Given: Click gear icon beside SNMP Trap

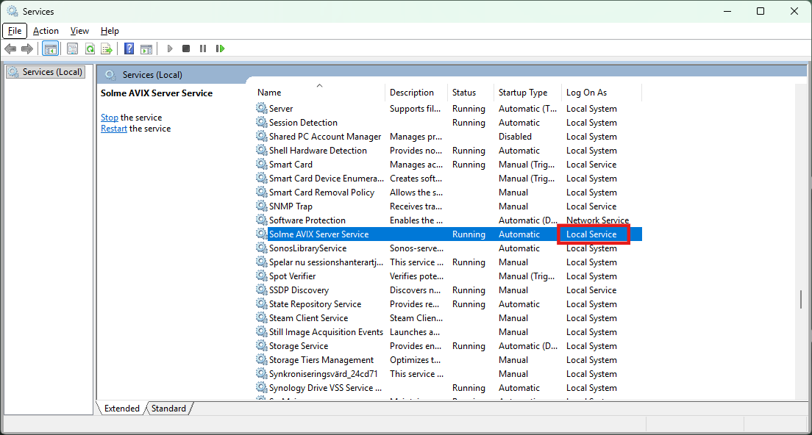Looking at the screenshot, I should point(262,206).
